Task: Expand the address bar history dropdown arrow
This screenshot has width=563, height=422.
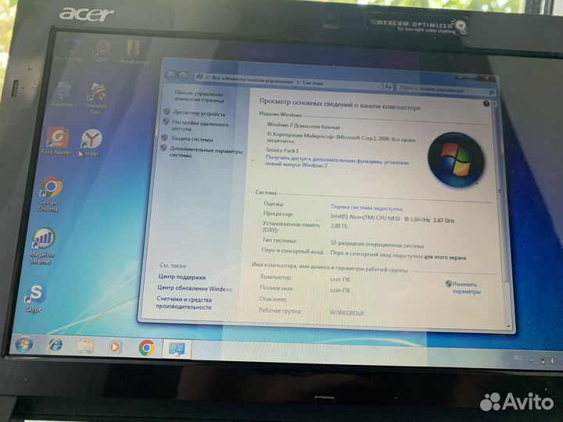Action: (378, 86)
